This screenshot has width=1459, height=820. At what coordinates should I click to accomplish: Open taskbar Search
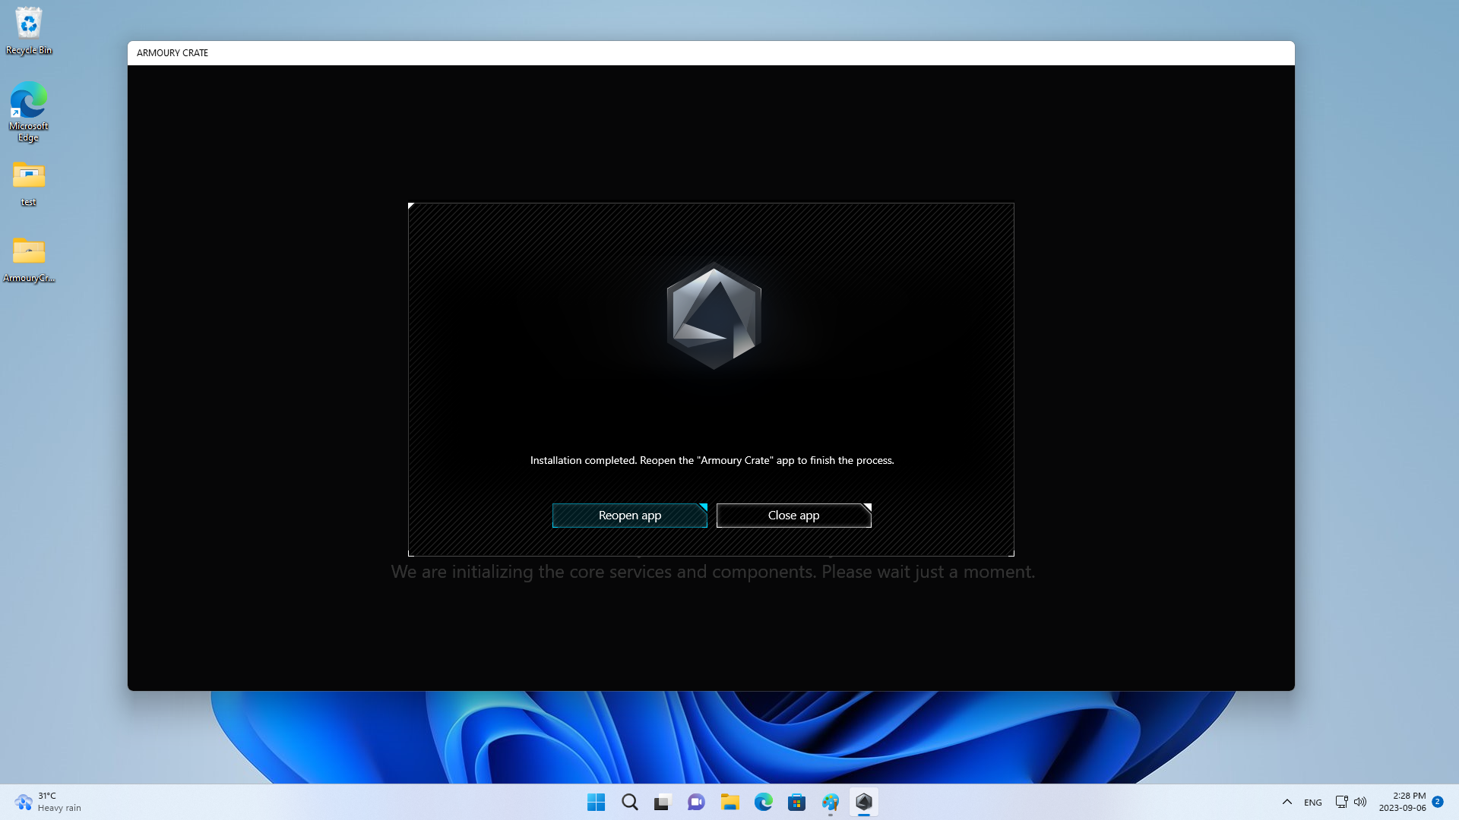[630, 802]
